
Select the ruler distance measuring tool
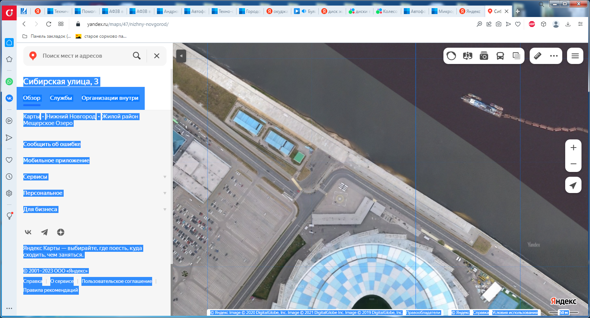coord(538,56)
